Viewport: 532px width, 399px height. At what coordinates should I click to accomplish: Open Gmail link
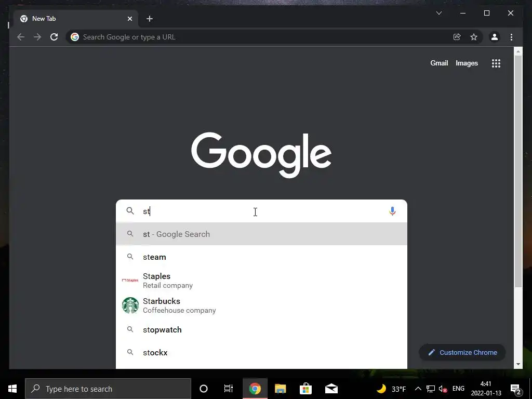[439, 63]
